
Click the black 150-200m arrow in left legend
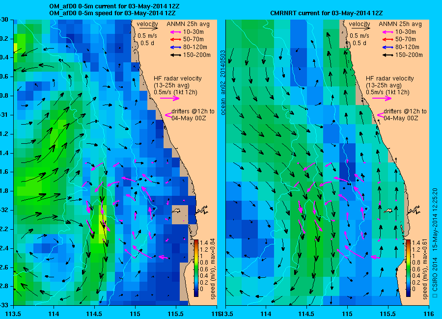click(176, 55)
